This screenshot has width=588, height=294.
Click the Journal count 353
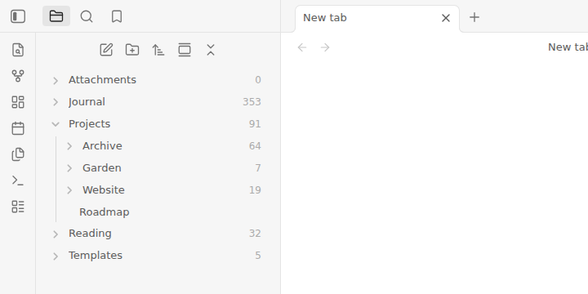click(x=252, y=102)
